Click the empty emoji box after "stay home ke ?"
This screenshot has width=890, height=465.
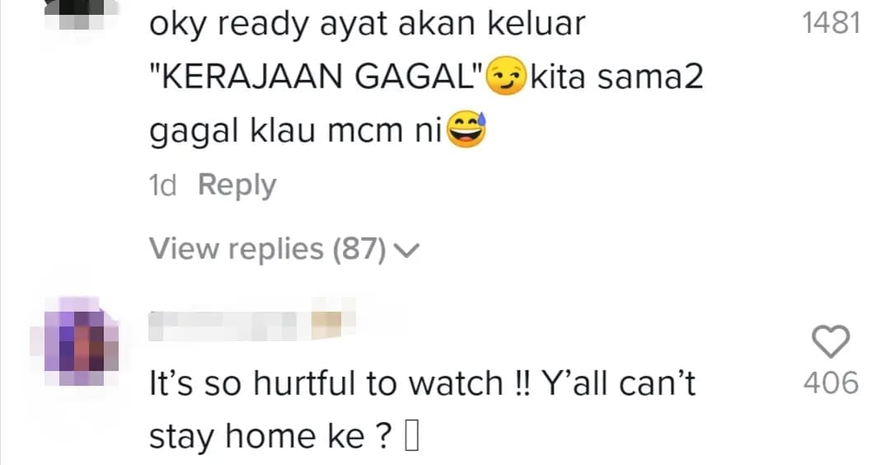[x=412, y=437]
